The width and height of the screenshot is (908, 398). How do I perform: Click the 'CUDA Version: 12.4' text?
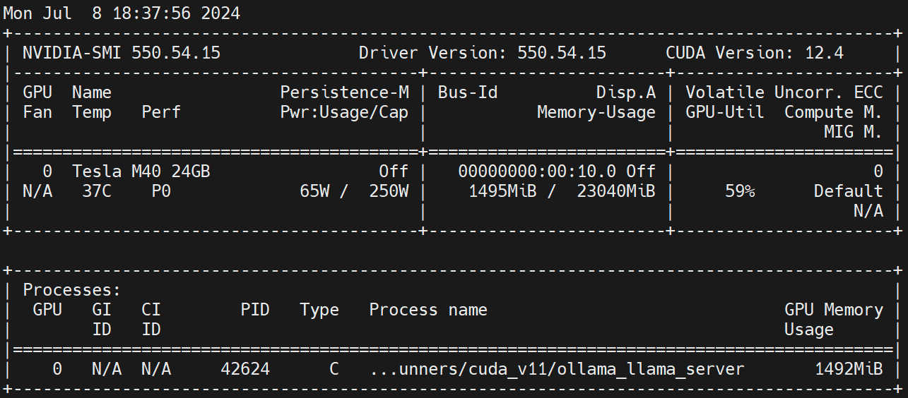tap(755, 53)
